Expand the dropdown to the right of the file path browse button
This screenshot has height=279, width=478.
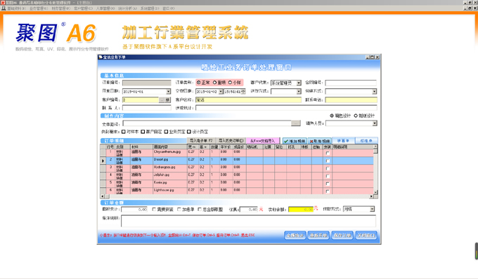(x=375, y=123)
